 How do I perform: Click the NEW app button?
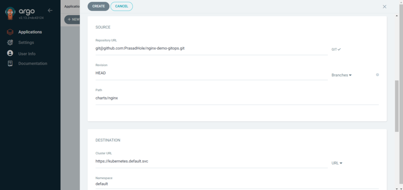coord(72,20)
